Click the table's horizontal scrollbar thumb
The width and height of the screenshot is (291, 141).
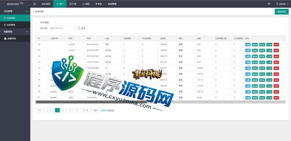pos(91,102)
